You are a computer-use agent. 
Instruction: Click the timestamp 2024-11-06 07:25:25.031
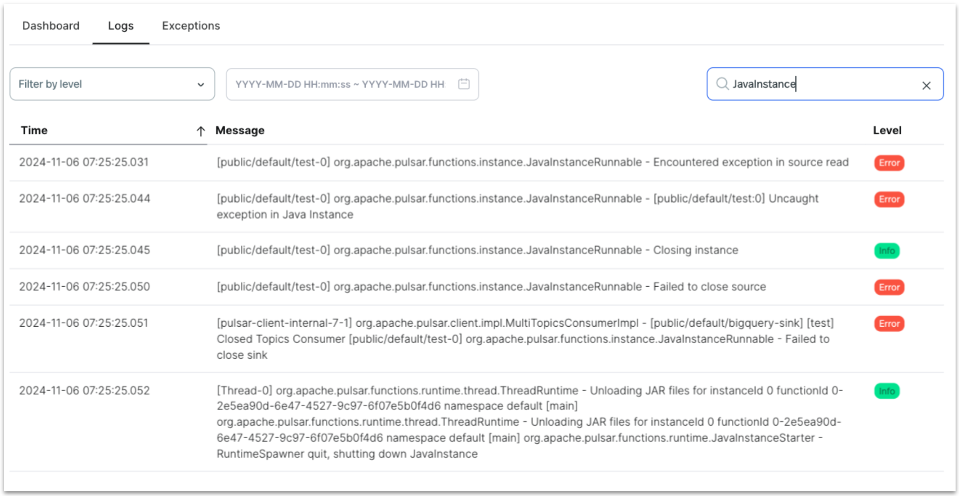coord(85,162)
